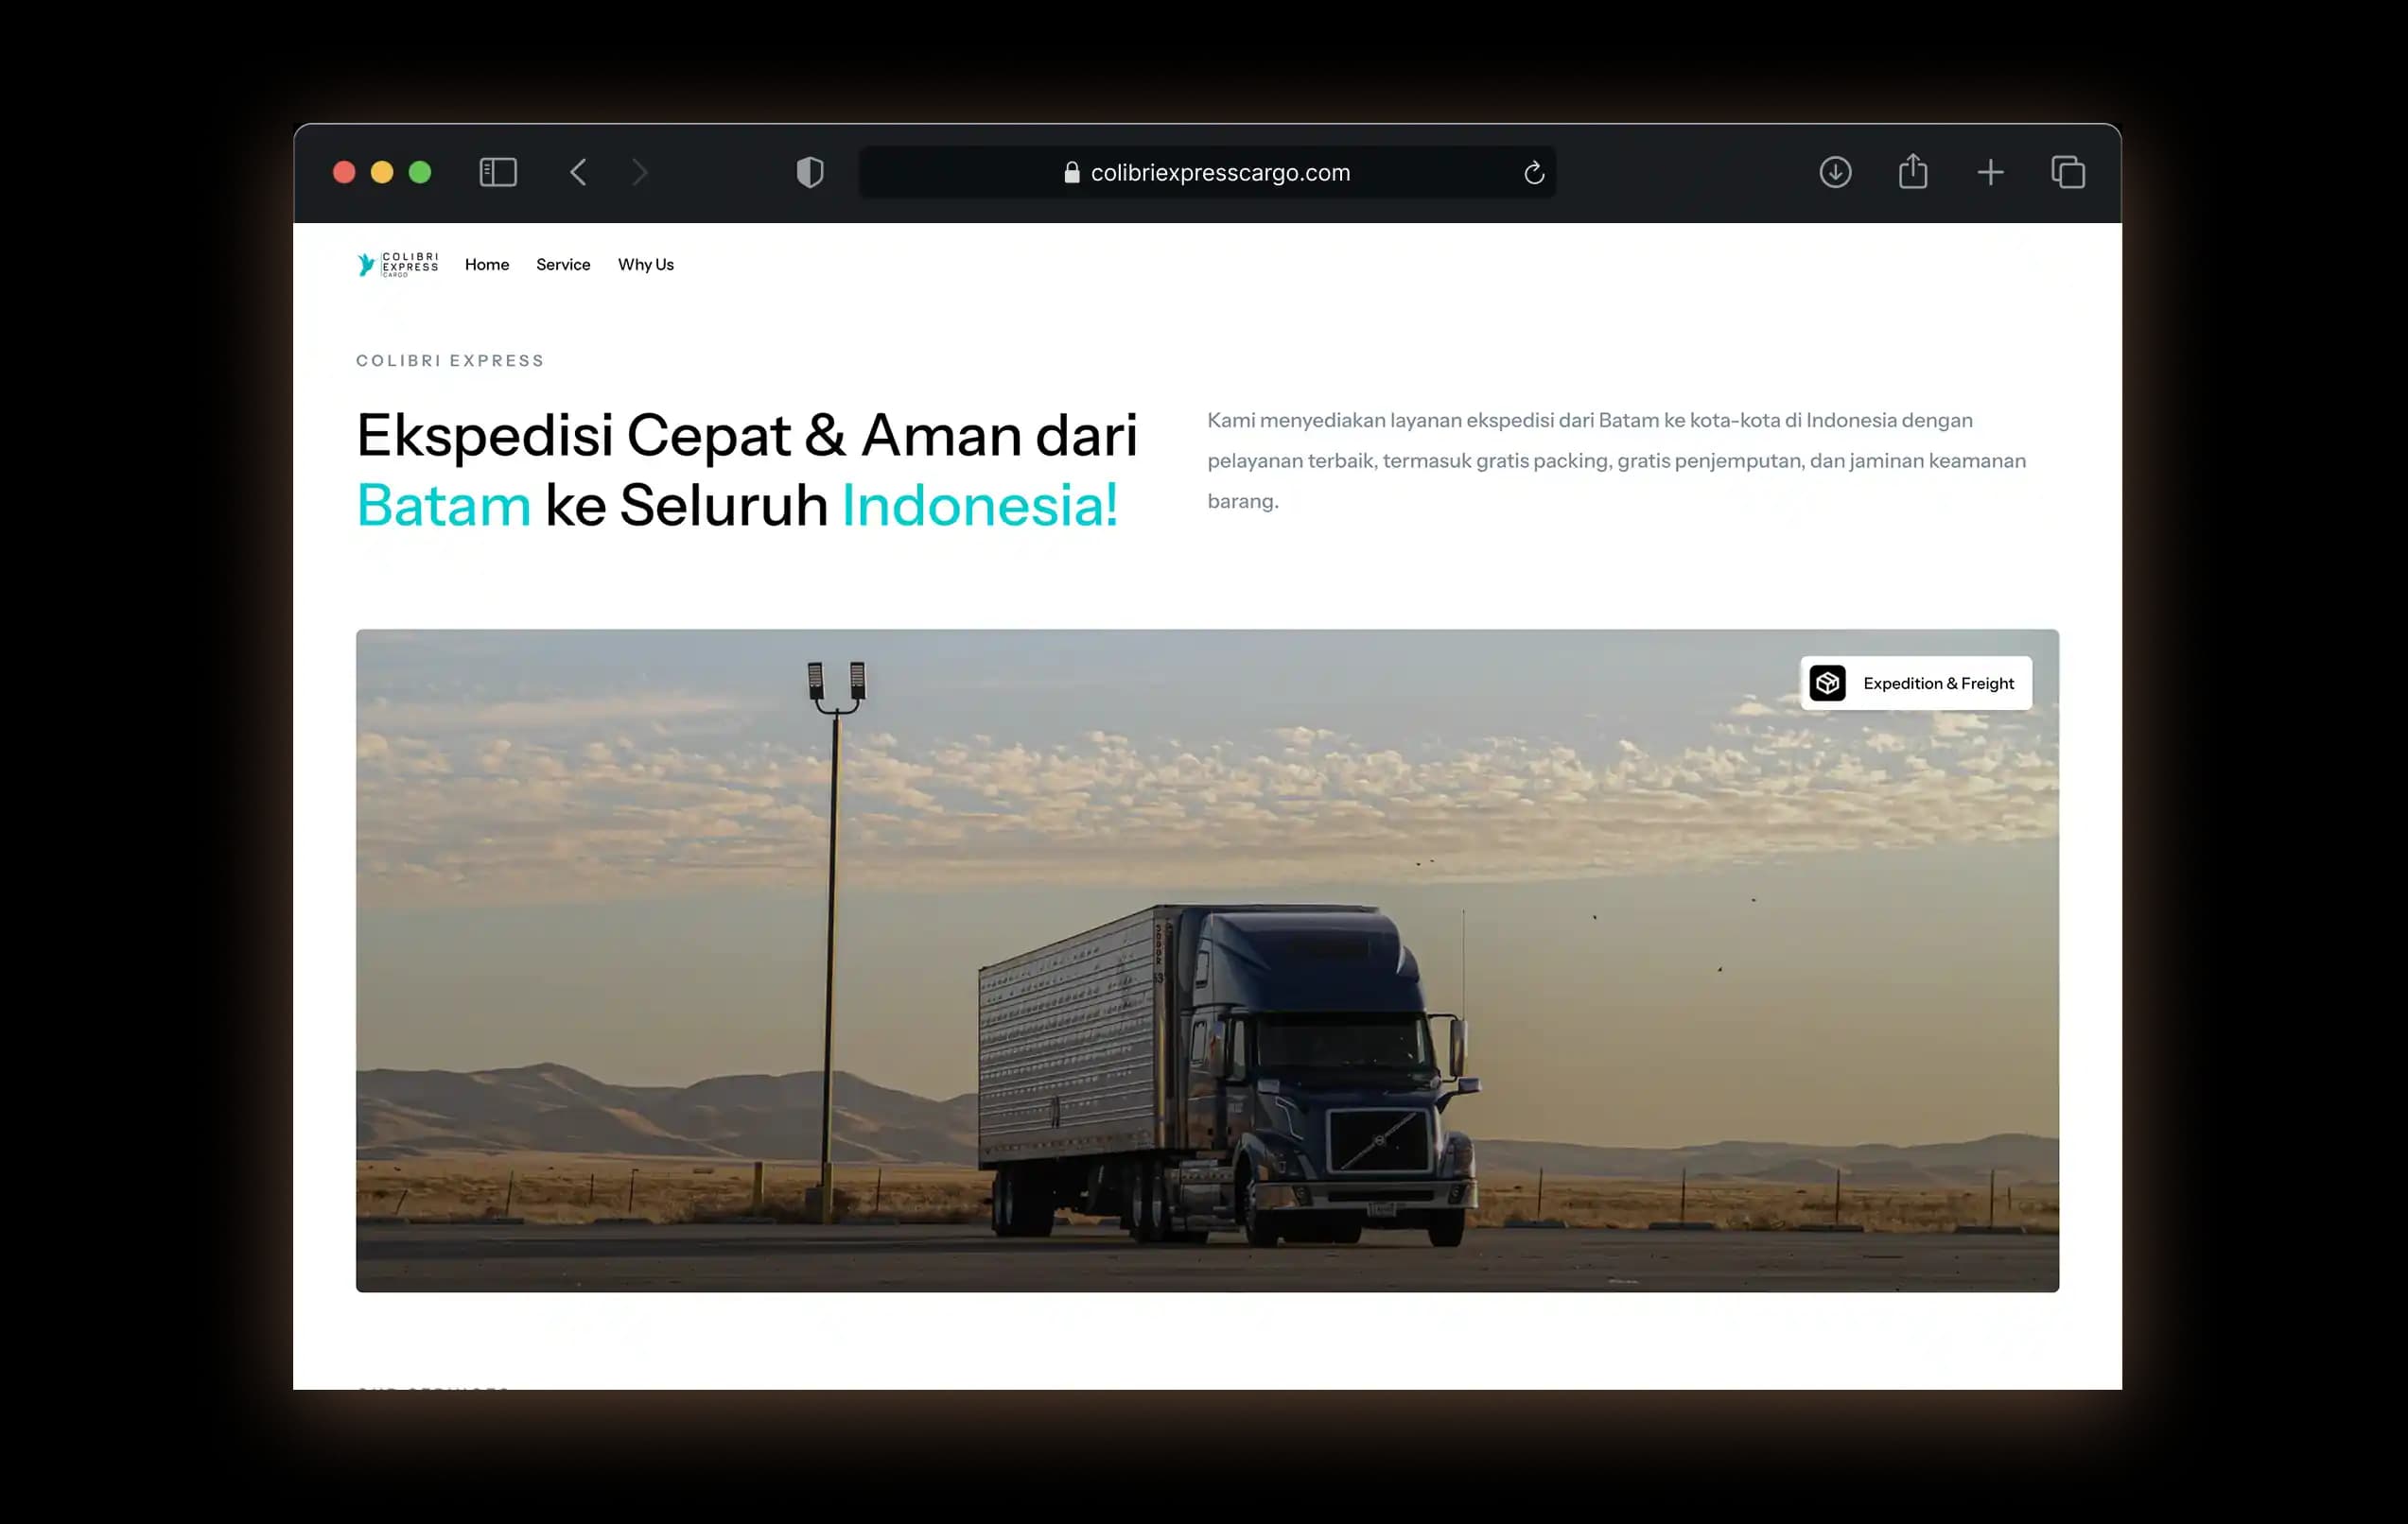Viewport: 2408px width, 1524px height.
Task: Click the package icon in Expedition badge
Action: 1827,683
